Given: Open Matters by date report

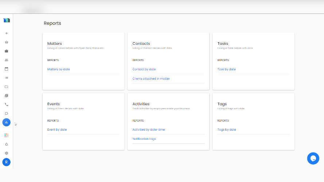Looking at the screenshot, I should tap(59, 69).
